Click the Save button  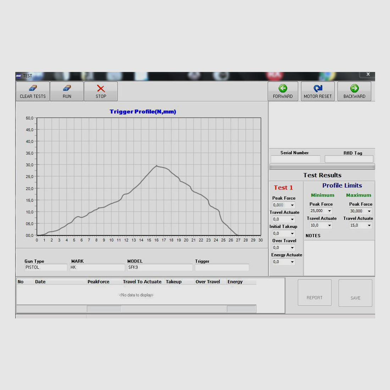point(355,293)
